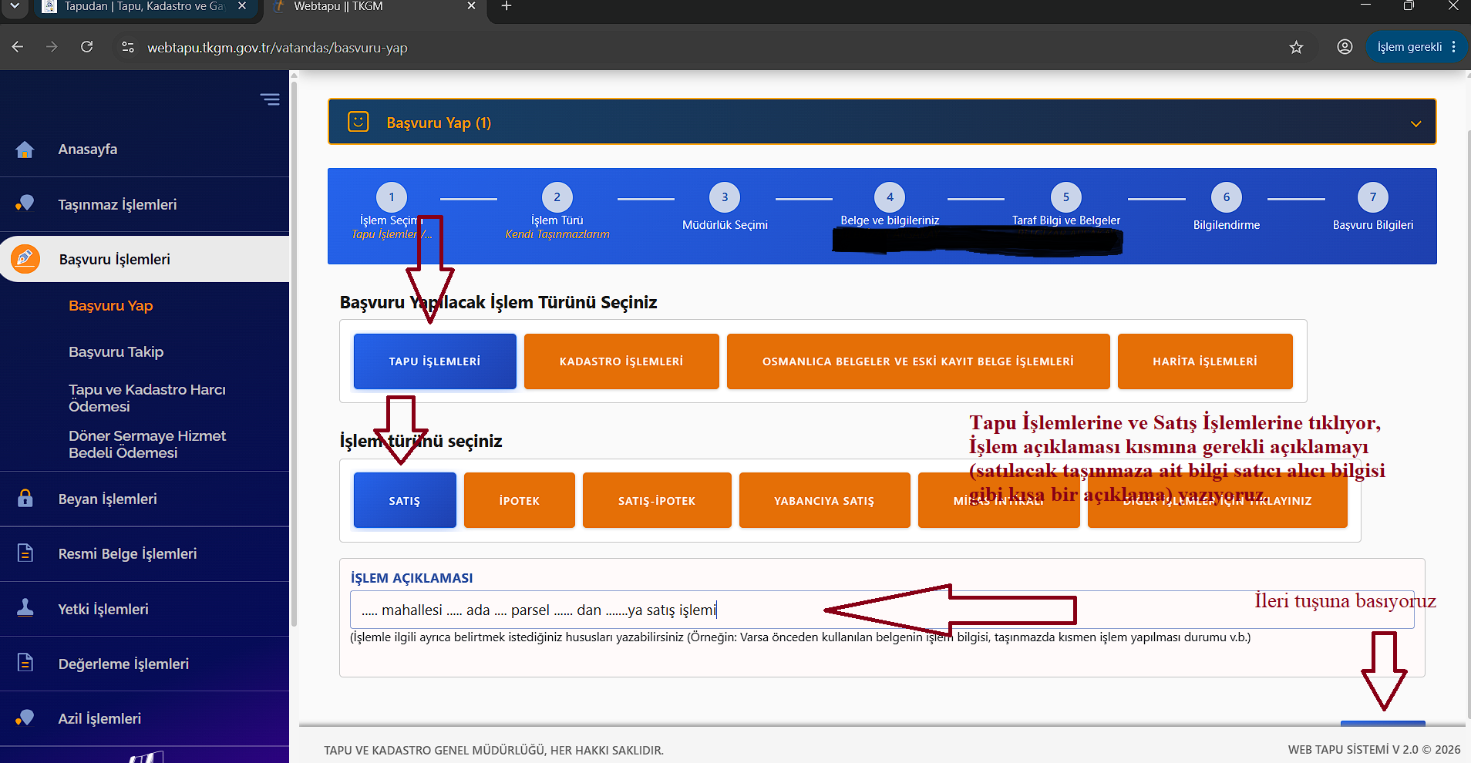Open the tab search dropdown

[15, 6]
